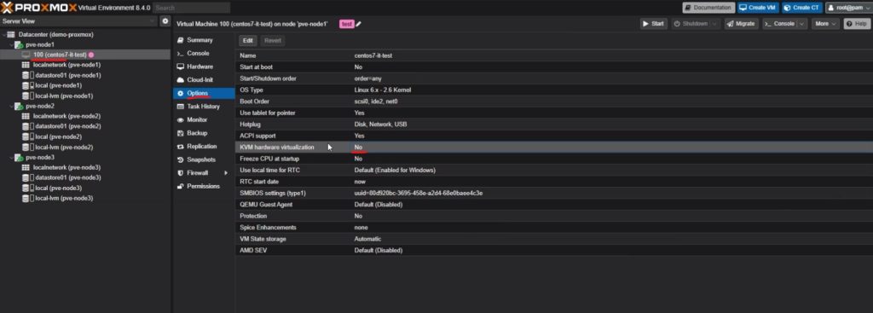Expand the Console dropdown arrow
The image size is (873, 313).
(801, 24)
